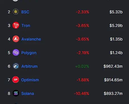The image size is (129, 104).
Task: Select Arbitrum's +0.02% change value
Action: 82,66
